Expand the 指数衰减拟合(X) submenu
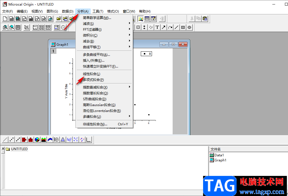Image resolution: width=288 pixels, height=196 pixels. click(104, 87)
